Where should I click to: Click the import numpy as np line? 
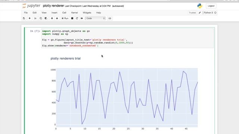55,34
